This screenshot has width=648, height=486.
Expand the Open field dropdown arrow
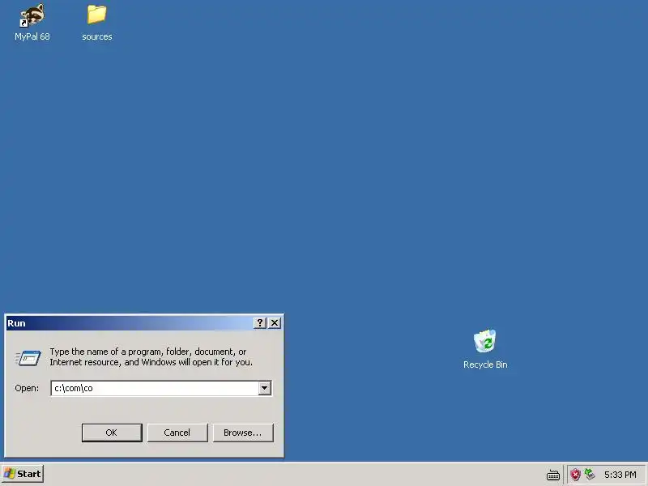pos(265,388)
